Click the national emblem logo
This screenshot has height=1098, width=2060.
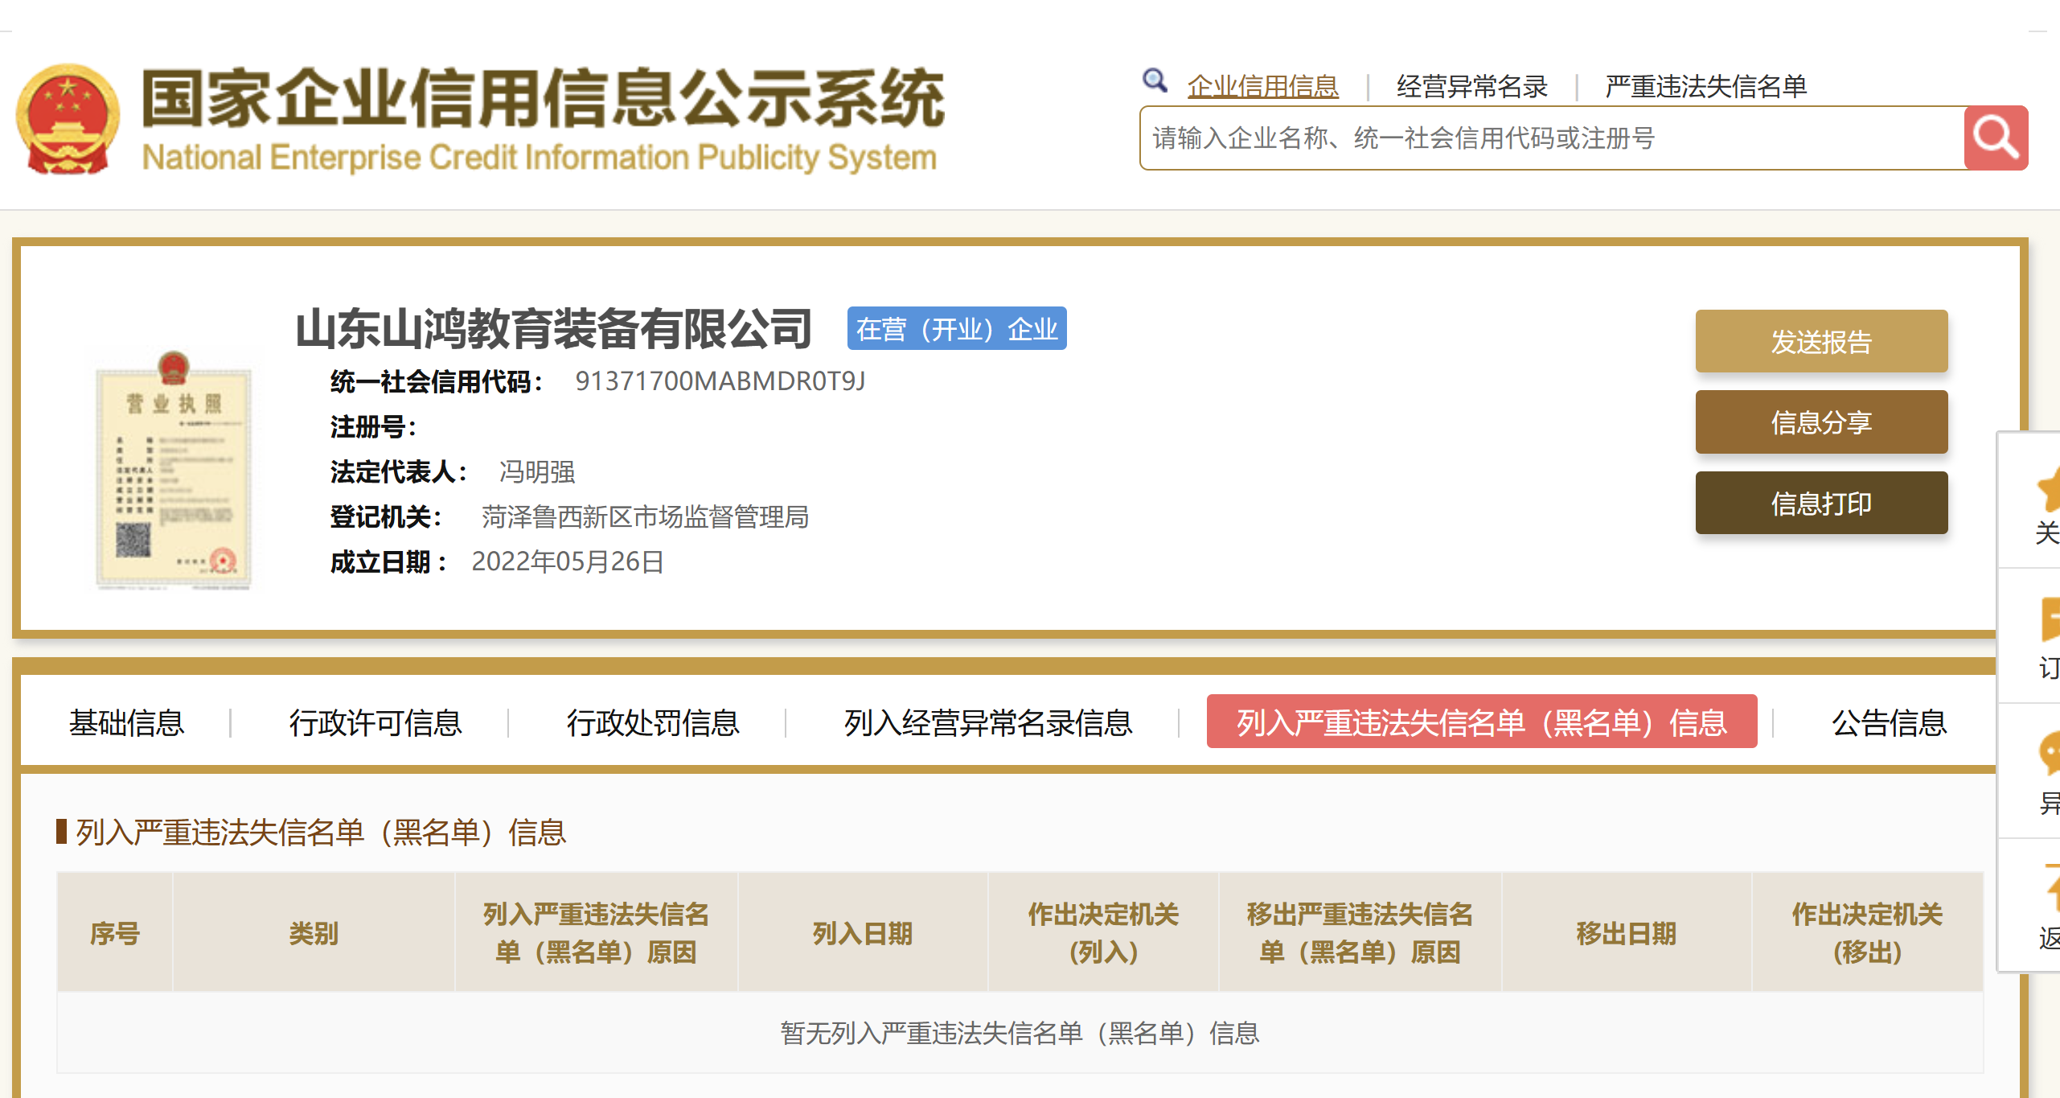[x=68, y=119]
